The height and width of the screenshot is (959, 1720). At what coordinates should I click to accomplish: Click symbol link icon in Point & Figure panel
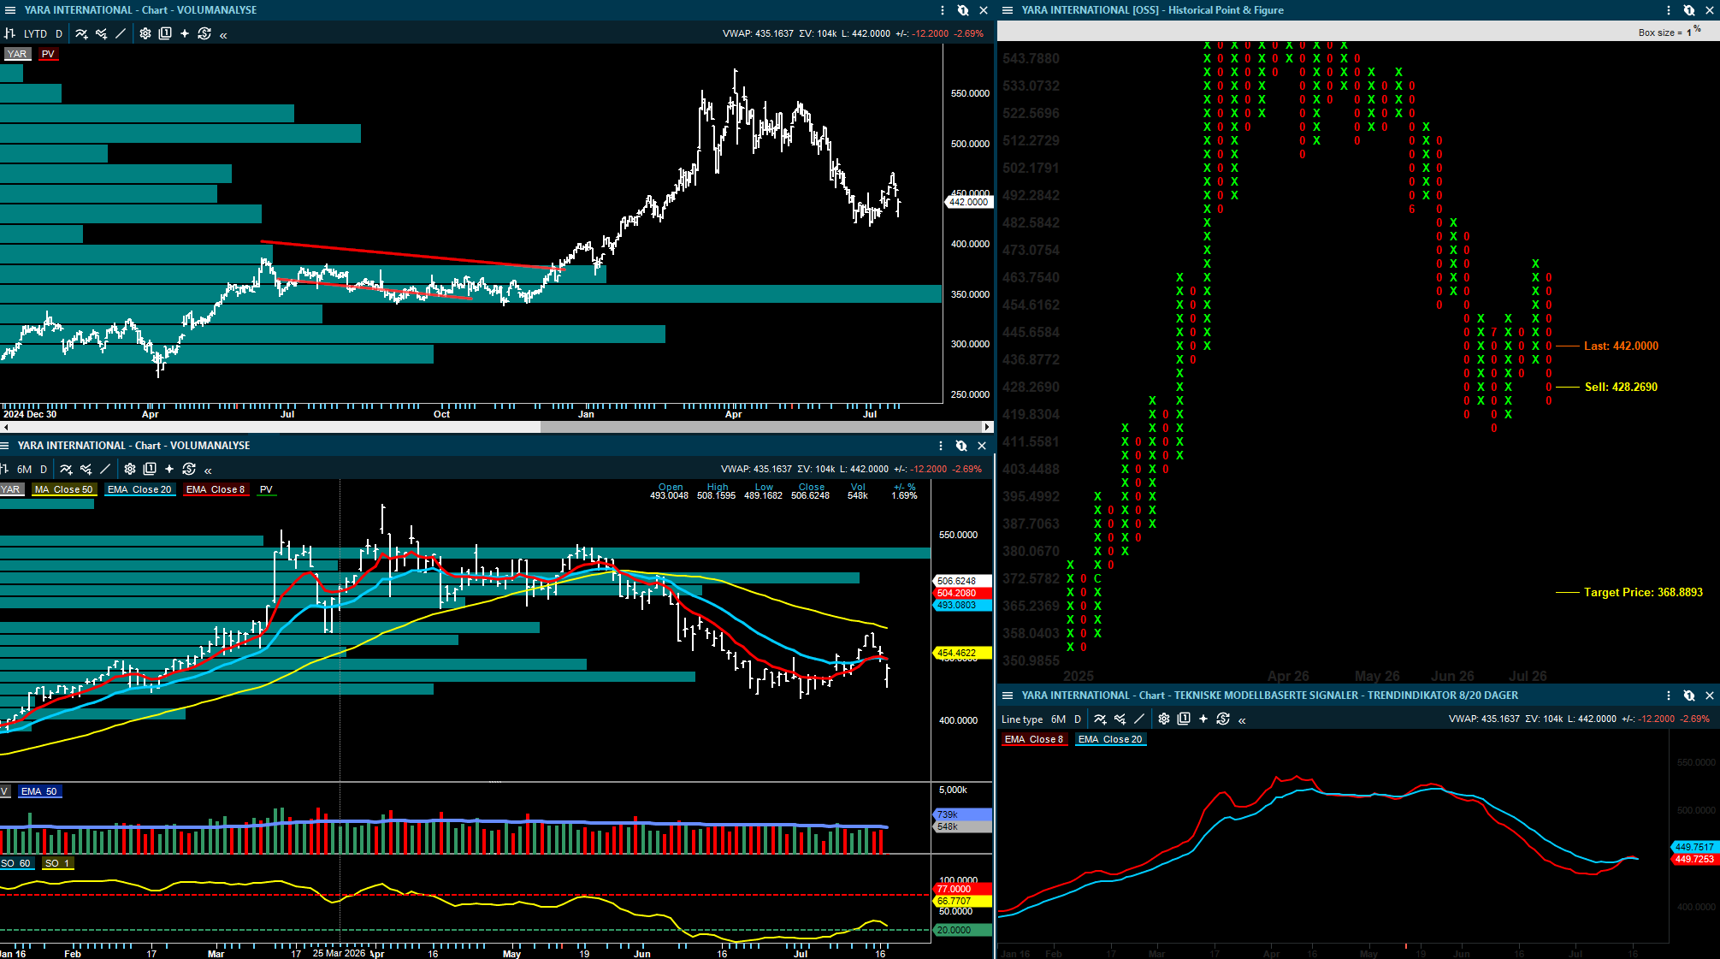tap(1689, 10)
